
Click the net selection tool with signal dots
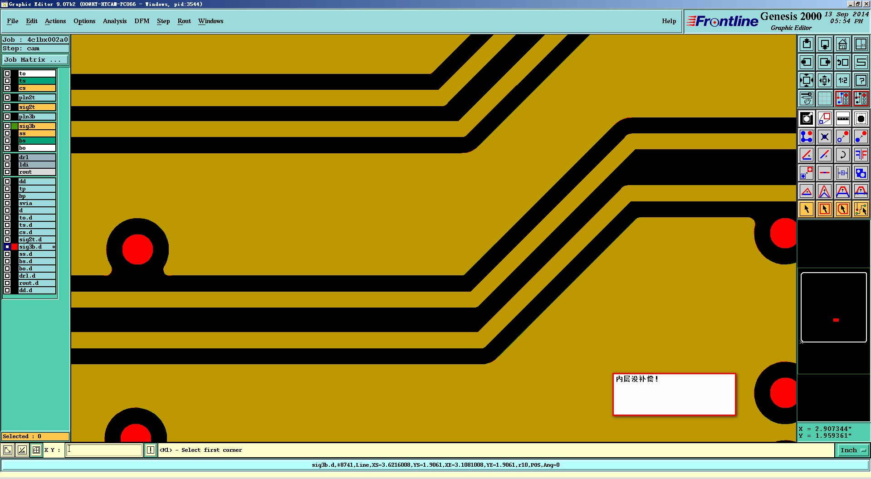pos(861,209)
